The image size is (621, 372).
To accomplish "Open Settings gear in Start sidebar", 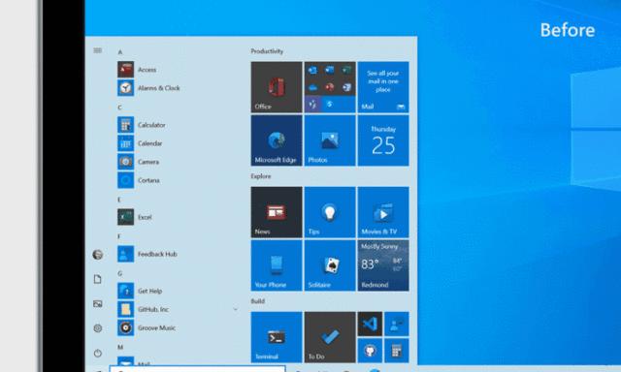I will coord(97,328).
